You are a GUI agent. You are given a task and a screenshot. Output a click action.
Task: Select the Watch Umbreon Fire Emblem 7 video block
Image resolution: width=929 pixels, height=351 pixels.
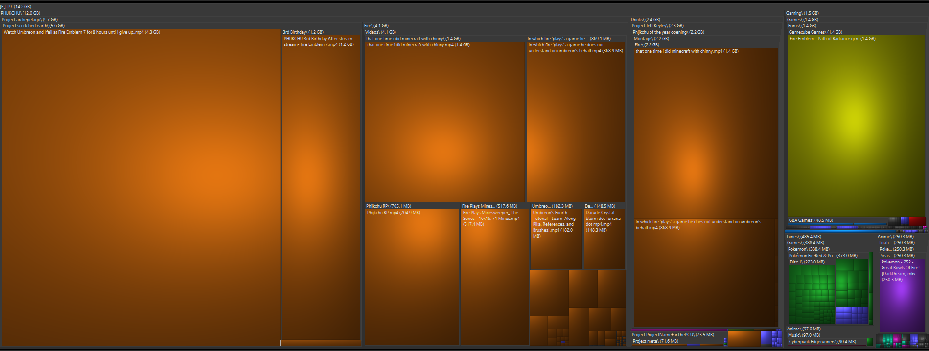pos(141,188)
